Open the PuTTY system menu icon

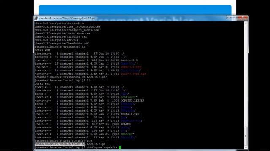click(x=36, y=18)
